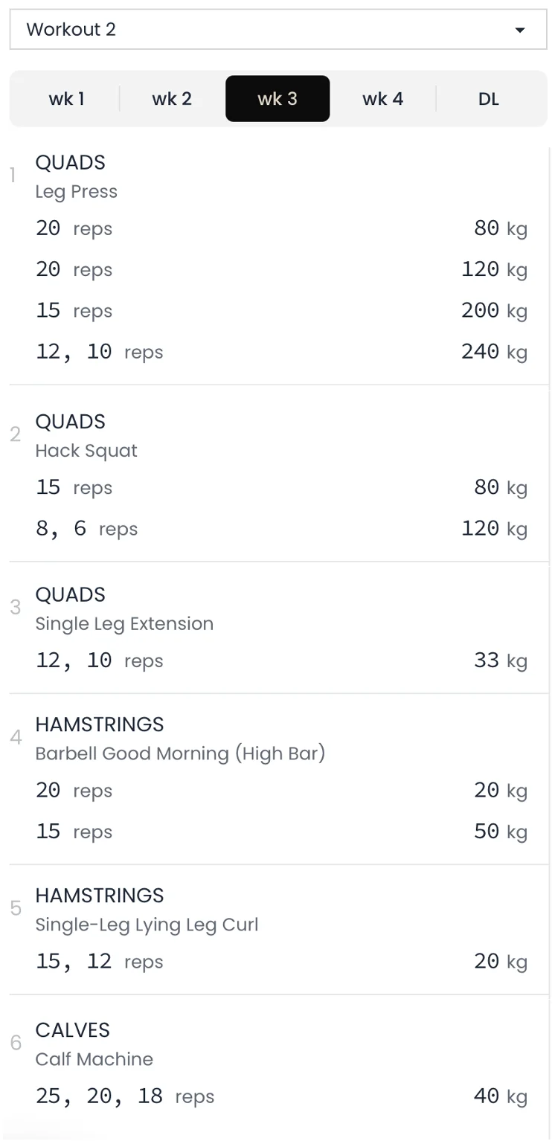Click the 120 kg Hack Squat weight
Screen dimensions: 555x1141
coord(494,529)
